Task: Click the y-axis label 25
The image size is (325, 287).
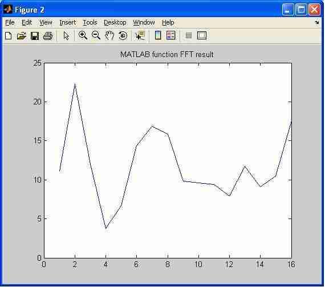Action: pyautogui.click(x=37, y=63)
